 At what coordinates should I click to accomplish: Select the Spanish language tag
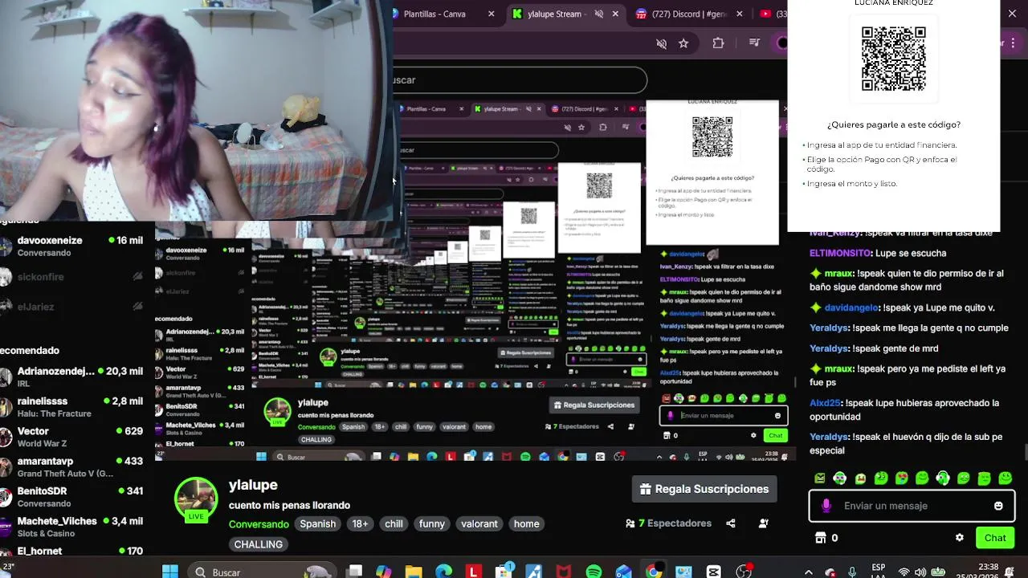pyautogui.click(x=318, y=523)
